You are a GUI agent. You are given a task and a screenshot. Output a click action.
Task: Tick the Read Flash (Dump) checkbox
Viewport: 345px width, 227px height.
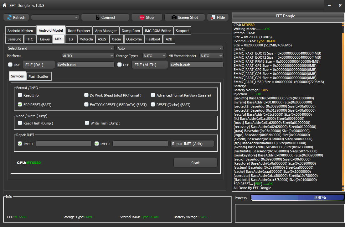pos(20,123)
